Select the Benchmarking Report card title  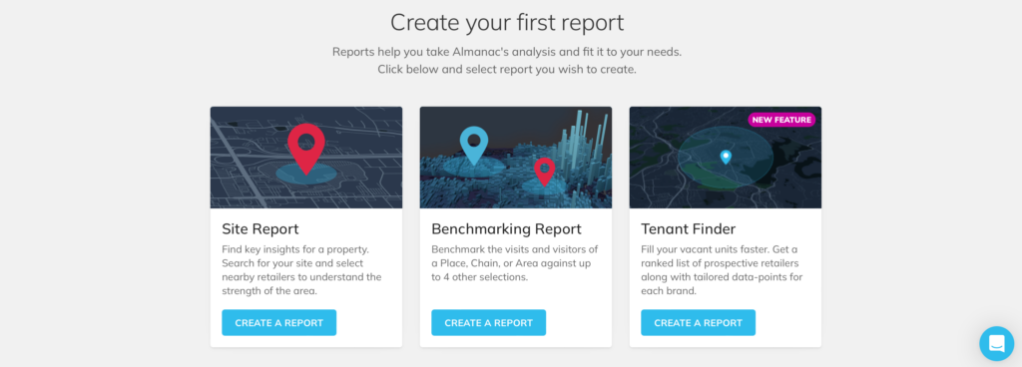click(506, 229)
